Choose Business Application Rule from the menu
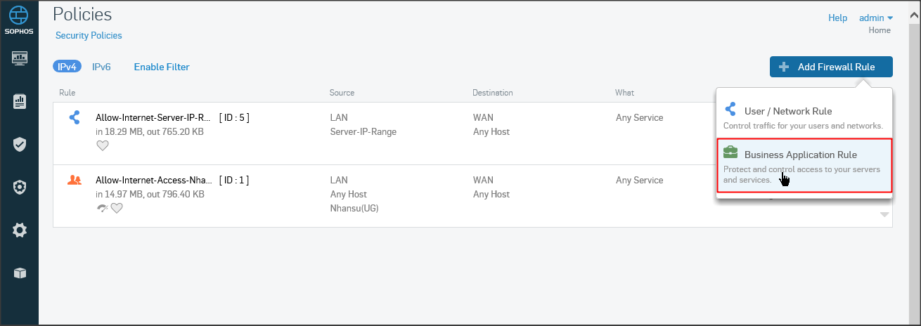The height and width of the screenshot is (326, 921). click(800, 155)
